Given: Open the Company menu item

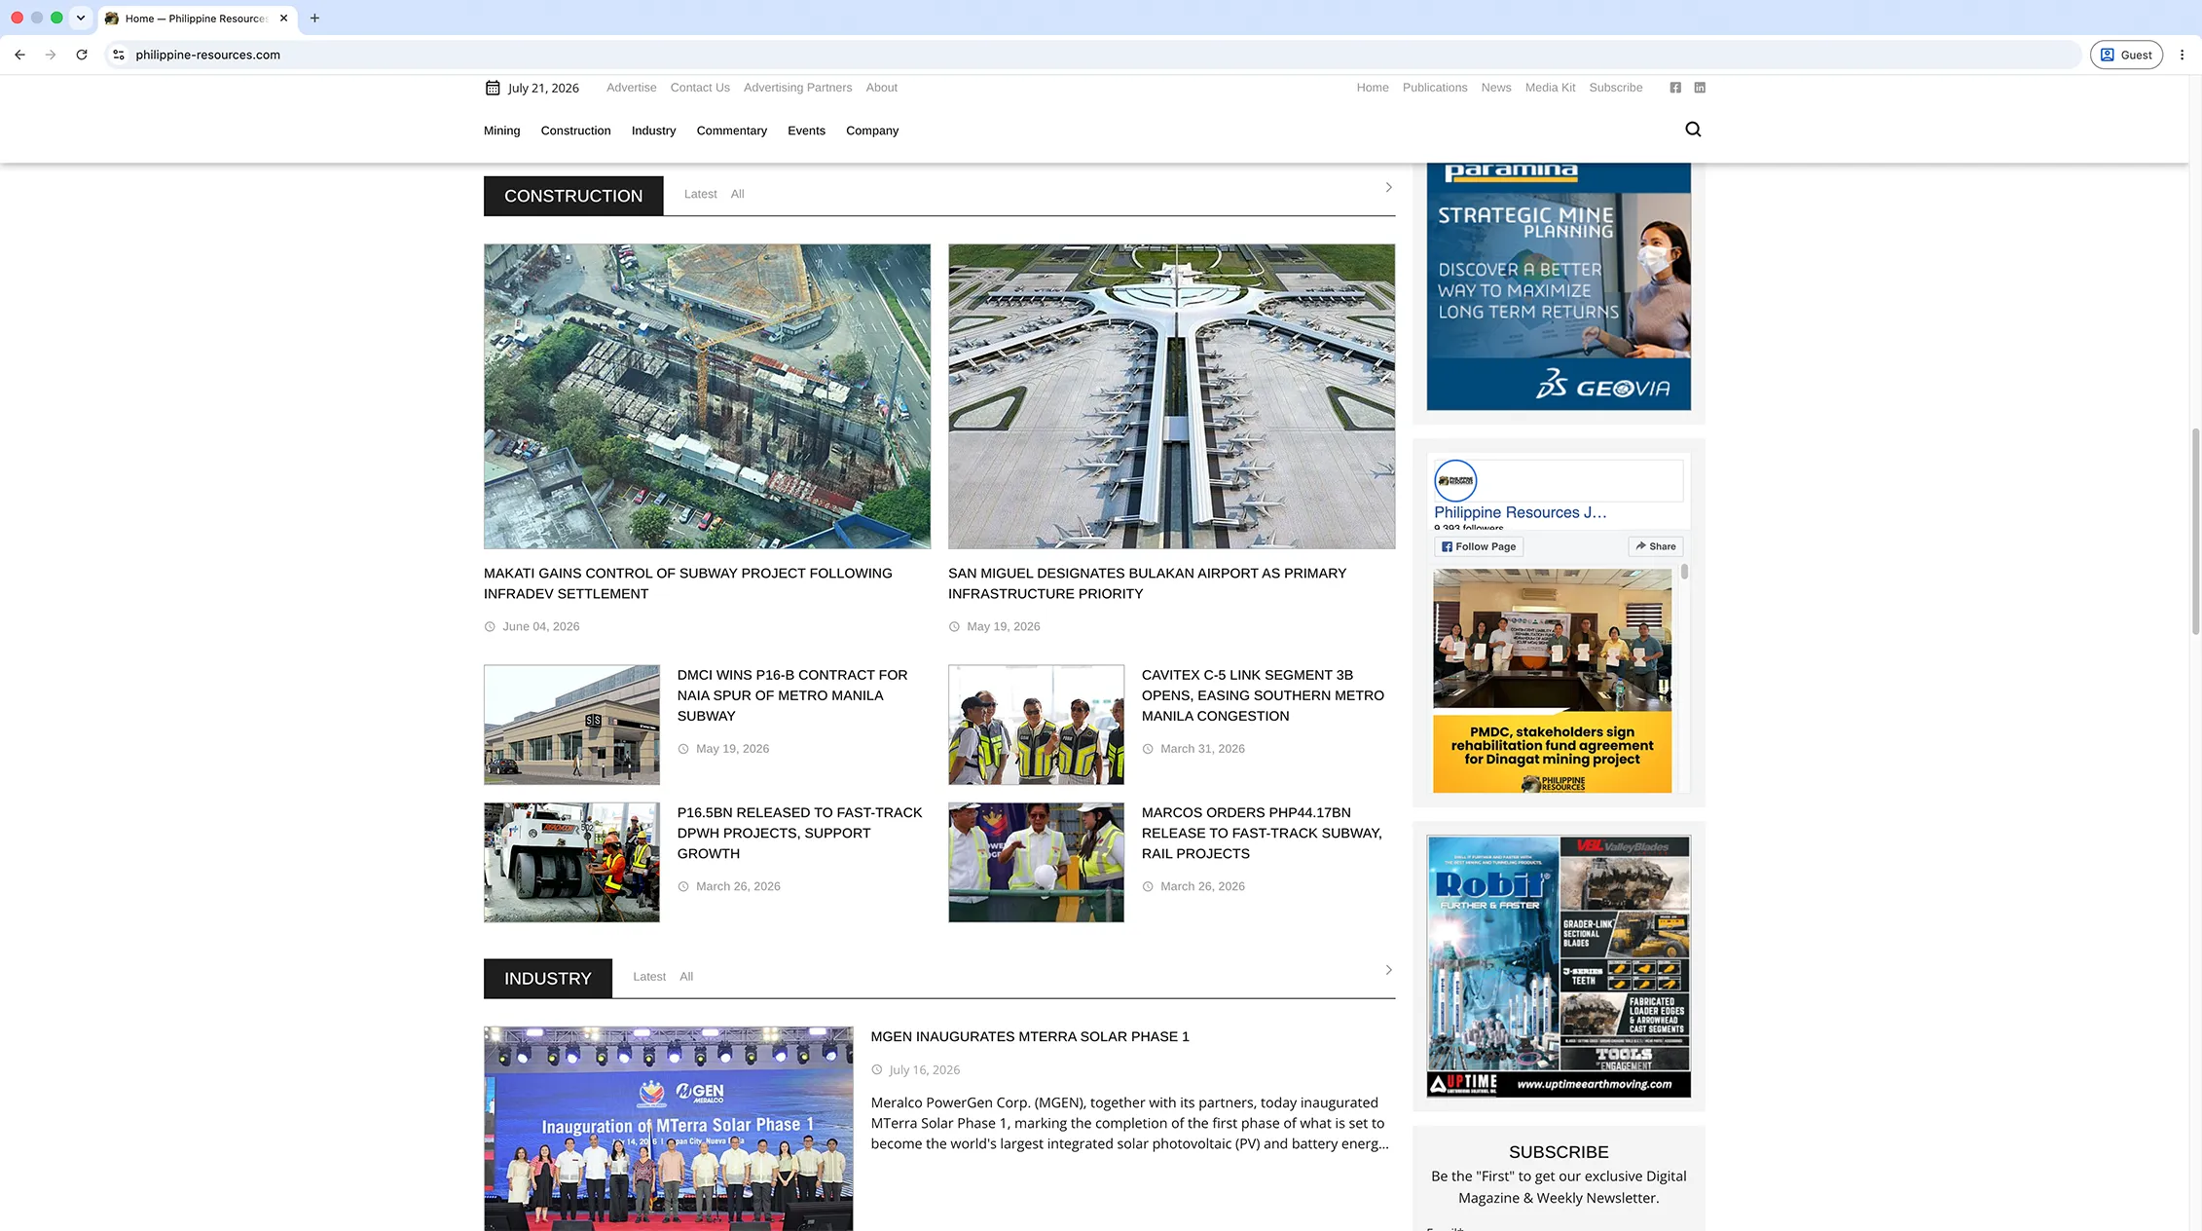Looking at the screenshot, I should (x=872, y=131).
